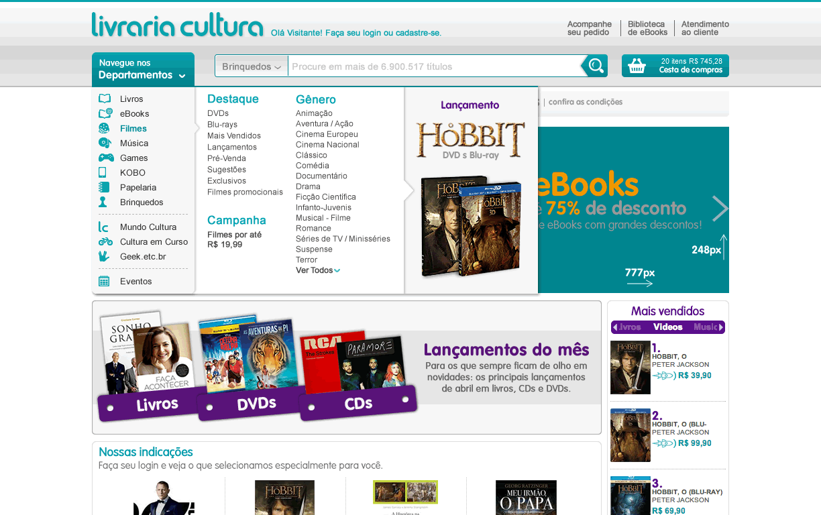Open Atendimento ao cliente link

[x=705, y=28]
